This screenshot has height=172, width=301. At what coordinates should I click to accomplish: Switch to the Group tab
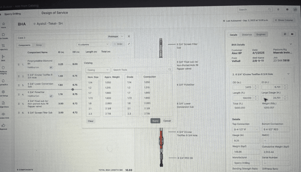(39, 45)
